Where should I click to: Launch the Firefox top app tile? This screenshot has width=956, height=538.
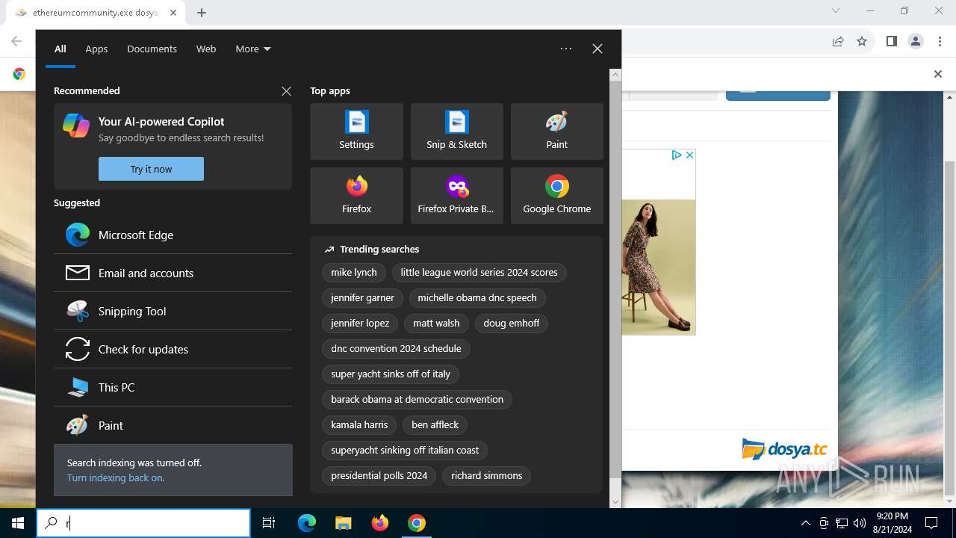[x=356, y=196]
